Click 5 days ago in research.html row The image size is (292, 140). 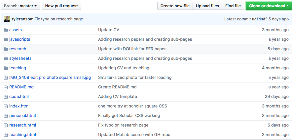point(278,125)
